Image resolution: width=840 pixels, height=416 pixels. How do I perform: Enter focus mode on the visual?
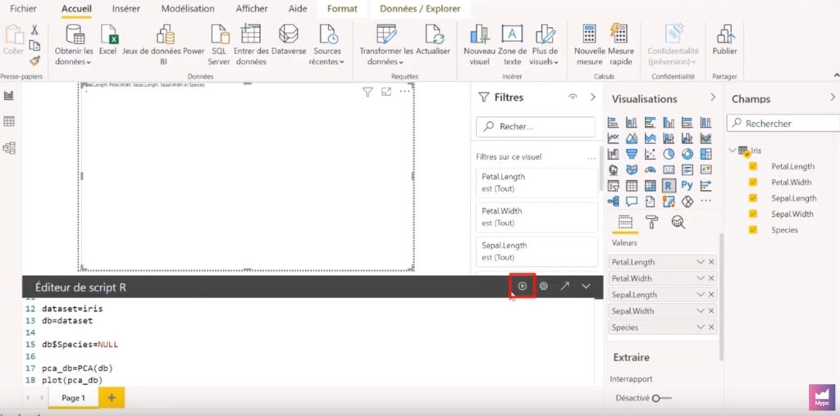[386, 92]
